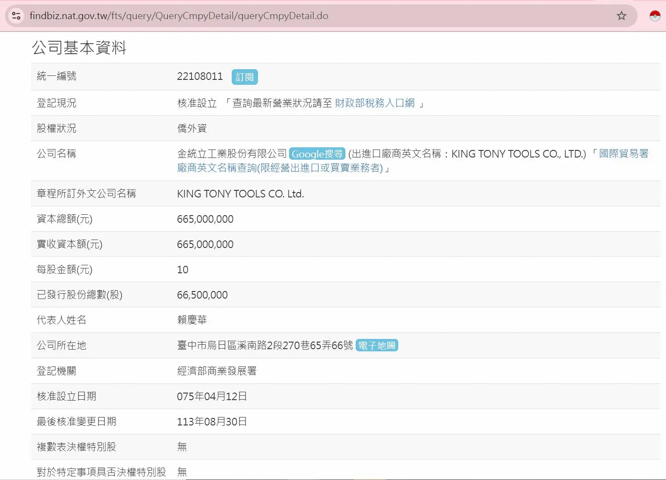Select the representative name 賴慶華
Viewport: 666px width, 480px height.
point(192,320)
